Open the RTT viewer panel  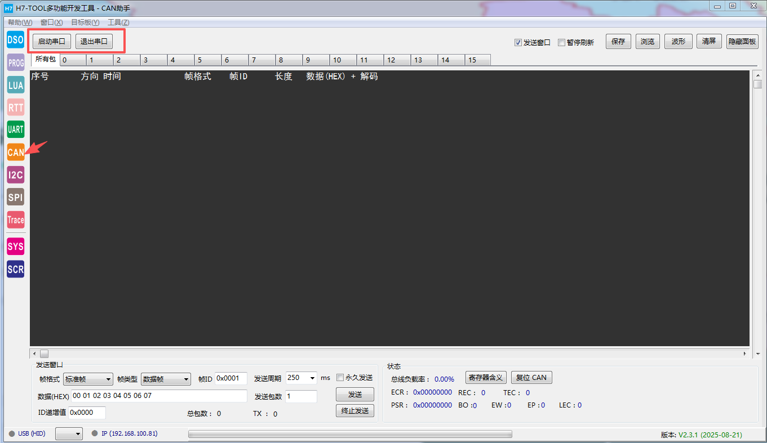(x=15, y=107)
